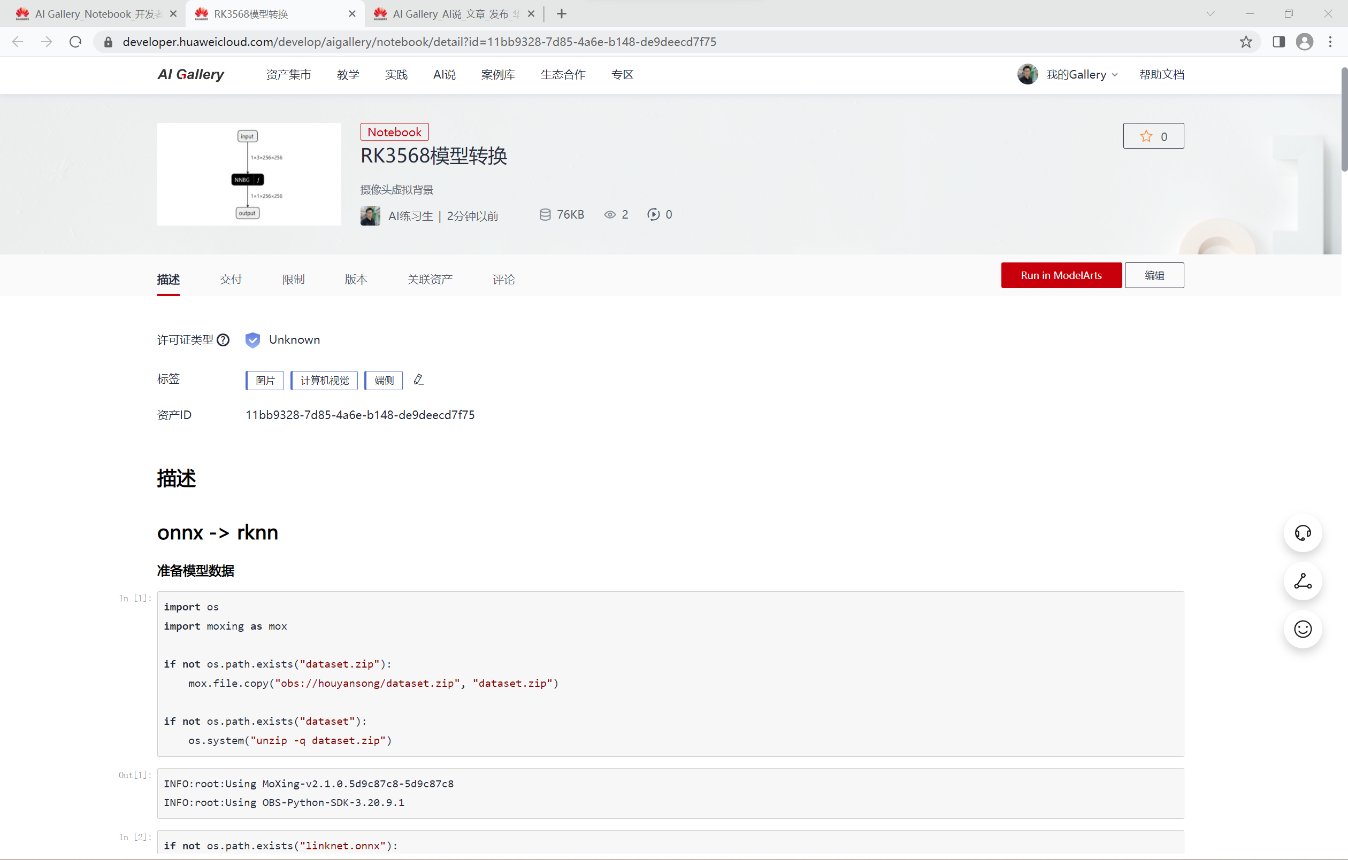Image resolution: width=1348 pixels, height=860 pixels.
Task: Bookmark this page with the star icon
Action: coord(1245,42)
